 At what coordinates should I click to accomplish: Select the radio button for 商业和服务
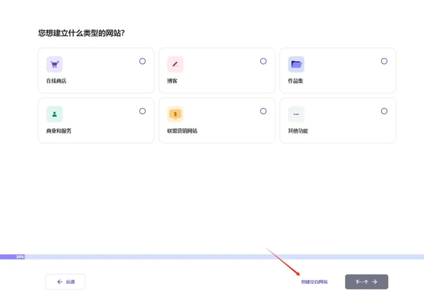(x=142, y=111)
